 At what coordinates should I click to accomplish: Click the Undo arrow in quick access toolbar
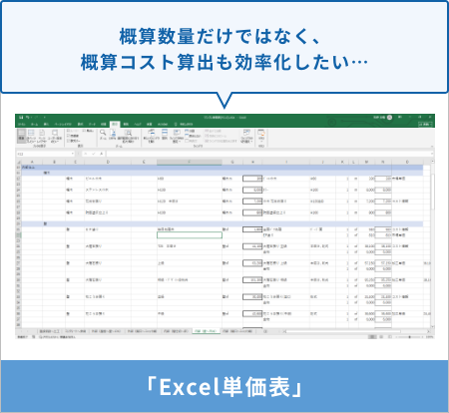coord(27,118)
